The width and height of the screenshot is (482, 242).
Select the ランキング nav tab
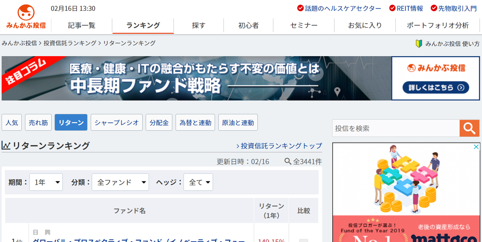[x=143, y=25]
